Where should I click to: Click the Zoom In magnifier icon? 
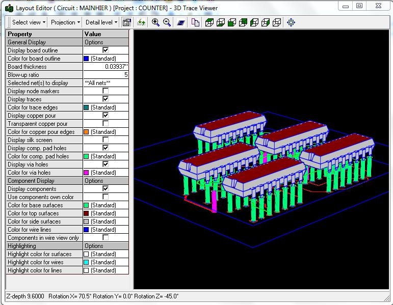tap(155, 22)
